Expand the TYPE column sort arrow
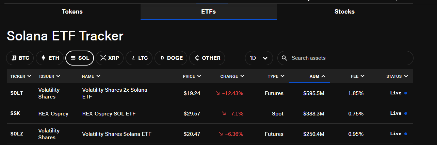This screenshot has width=437, height=145. (x=282, y=76)
